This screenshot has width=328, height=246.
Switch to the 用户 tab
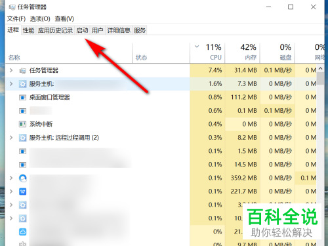(98, 30)
